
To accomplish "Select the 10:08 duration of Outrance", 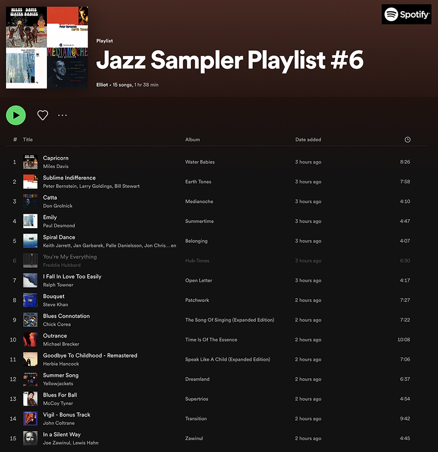I will [x=404, y=340].
